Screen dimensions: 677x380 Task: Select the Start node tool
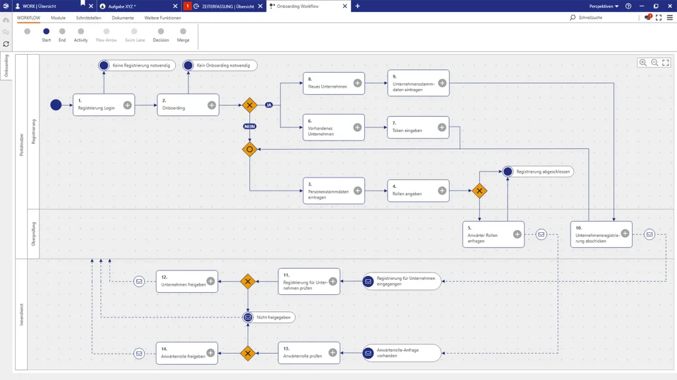[x=46, y=32]
